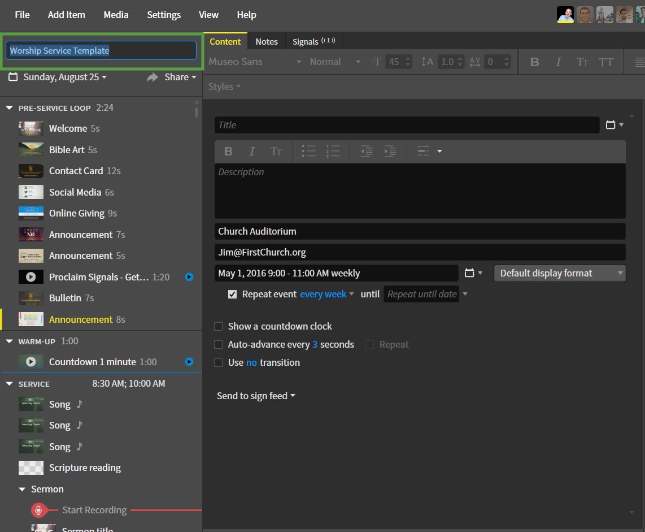Click the third user avatar in top bar
645x532 pixels.
tap(605, 15)
